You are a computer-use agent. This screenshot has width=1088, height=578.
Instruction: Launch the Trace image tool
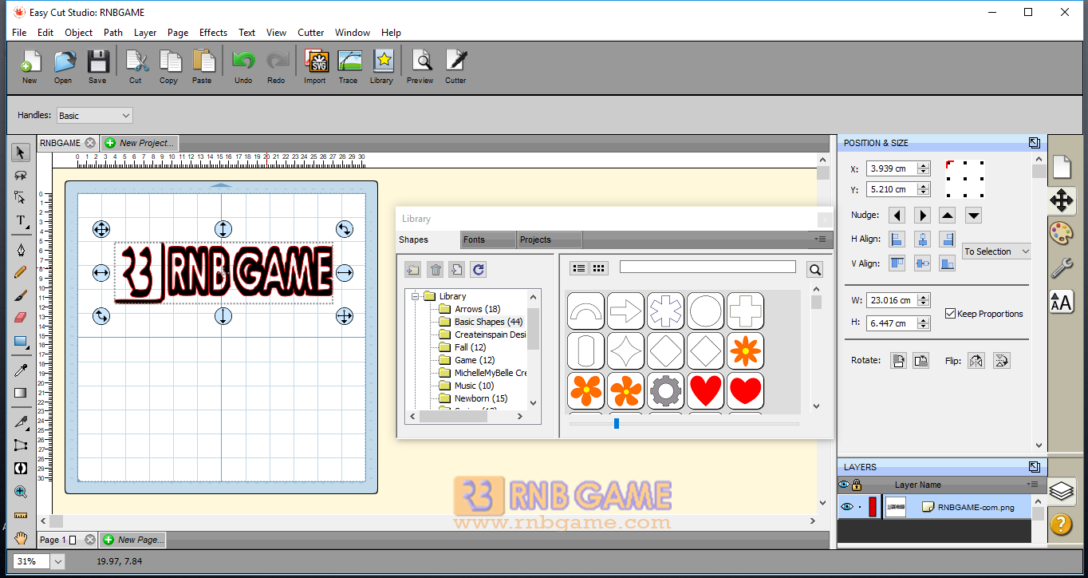(x=349, y=65)
